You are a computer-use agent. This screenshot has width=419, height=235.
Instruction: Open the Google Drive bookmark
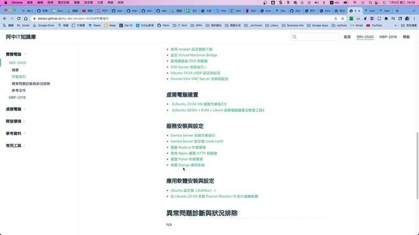(44, 25)
